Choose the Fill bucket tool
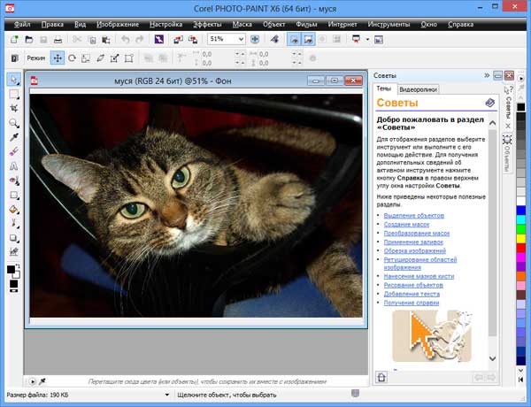 pyautogui.click(x=14, y=210)
